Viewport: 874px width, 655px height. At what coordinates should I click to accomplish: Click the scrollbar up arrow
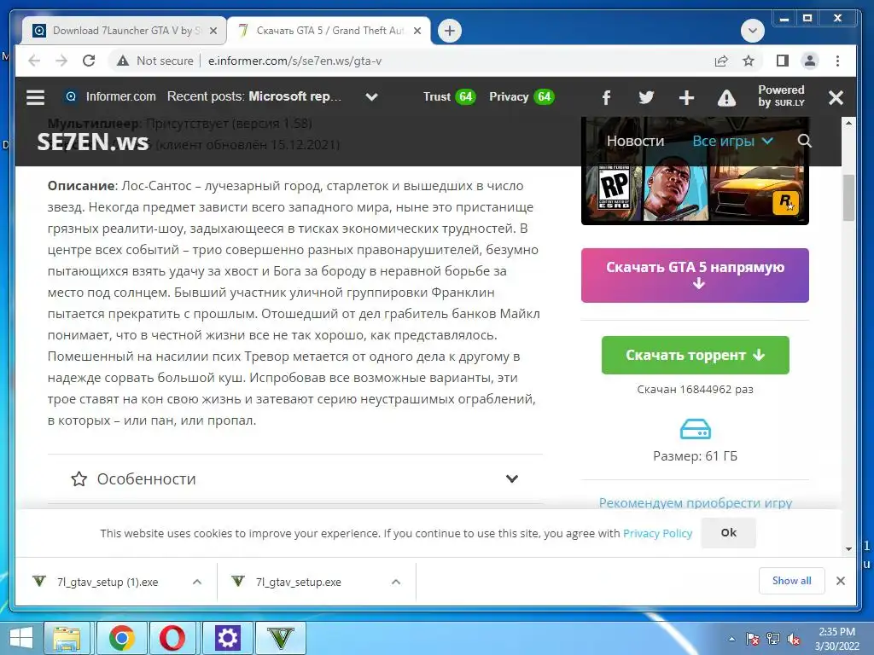point(848,123)
